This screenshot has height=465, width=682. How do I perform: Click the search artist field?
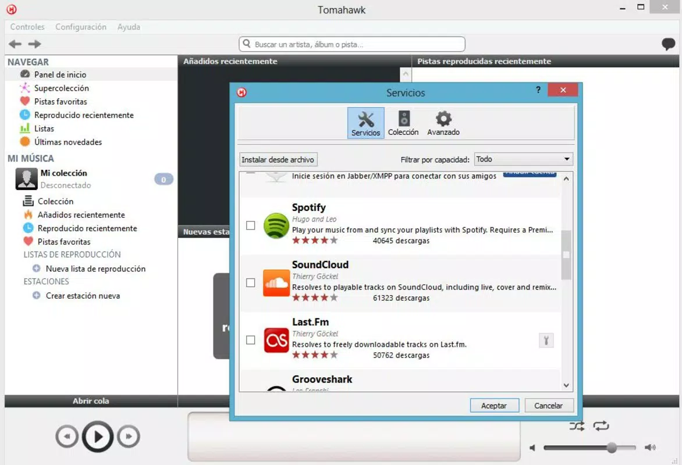(x=352, y=44)
